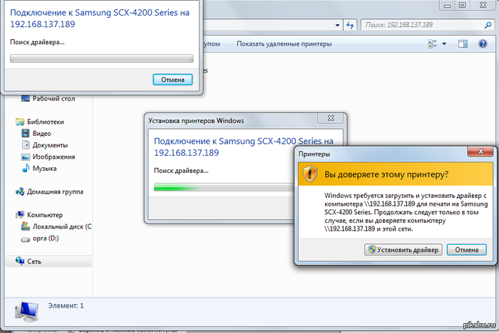The image size is (499, 333).
Task: Click the warning shield icon in Принтеры dialog
Action: 309,174
